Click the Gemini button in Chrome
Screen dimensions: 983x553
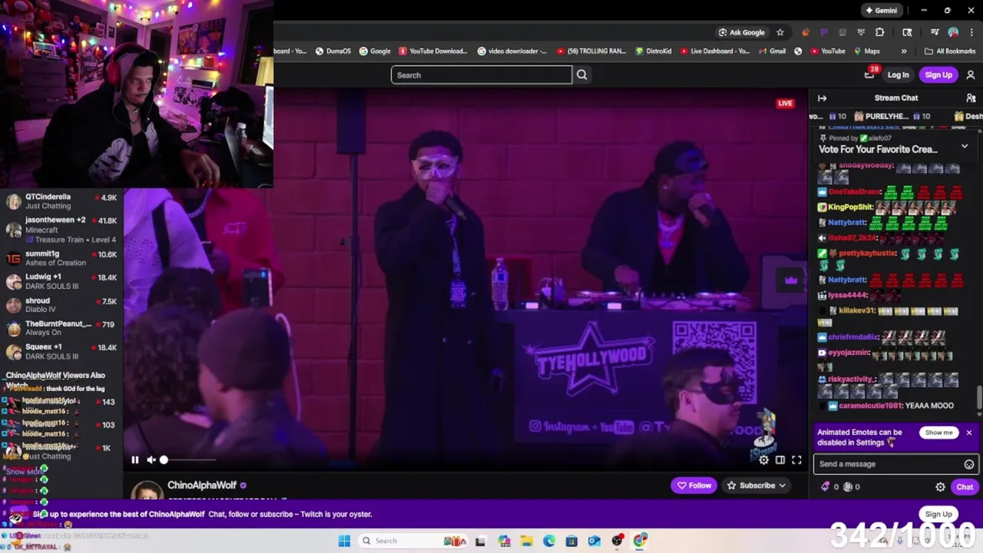point(881,11)
